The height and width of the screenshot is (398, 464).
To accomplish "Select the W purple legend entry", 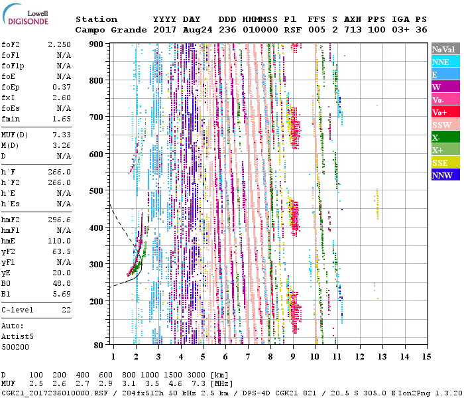I will point(444,87).
